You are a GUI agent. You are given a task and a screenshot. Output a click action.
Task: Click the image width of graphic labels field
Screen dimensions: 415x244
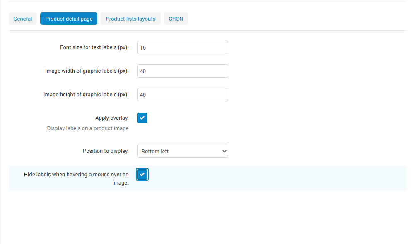click(x=183, y=71)
